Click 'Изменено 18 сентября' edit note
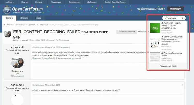194x105 pixels. point(57,58)
